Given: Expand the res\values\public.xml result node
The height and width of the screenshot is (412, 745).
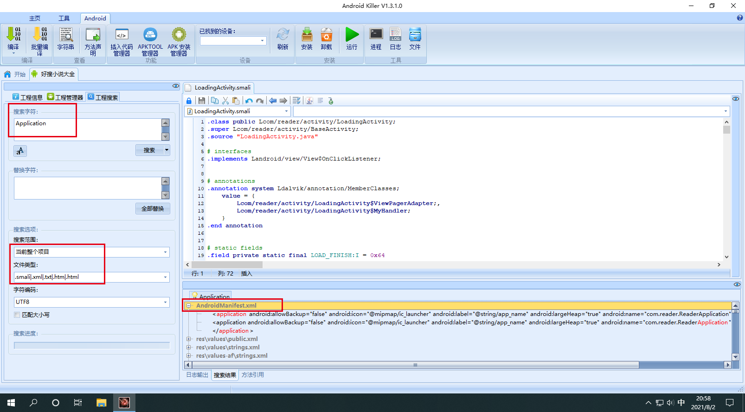Looking at the screenshot, I should click(189, 339).
